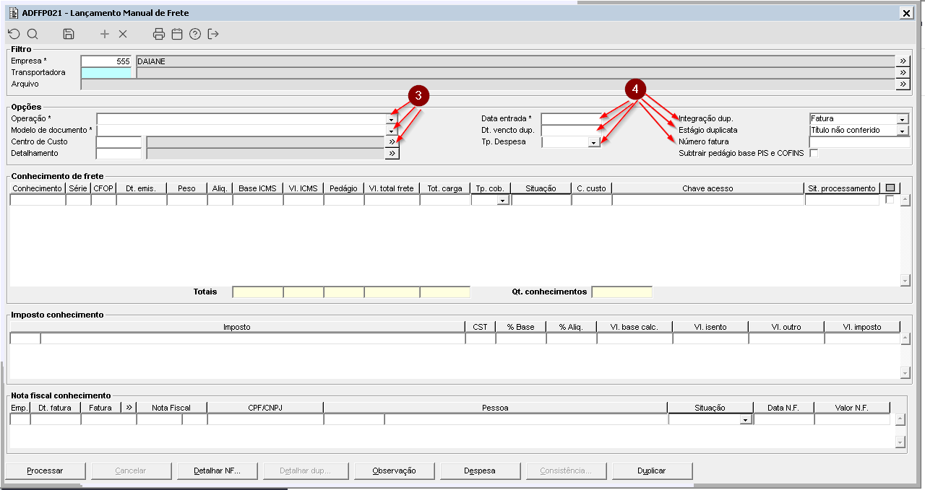Click the Detalhamento code field
The height and width of the screenshot is (490, 925).
click(x=119, y=154)
